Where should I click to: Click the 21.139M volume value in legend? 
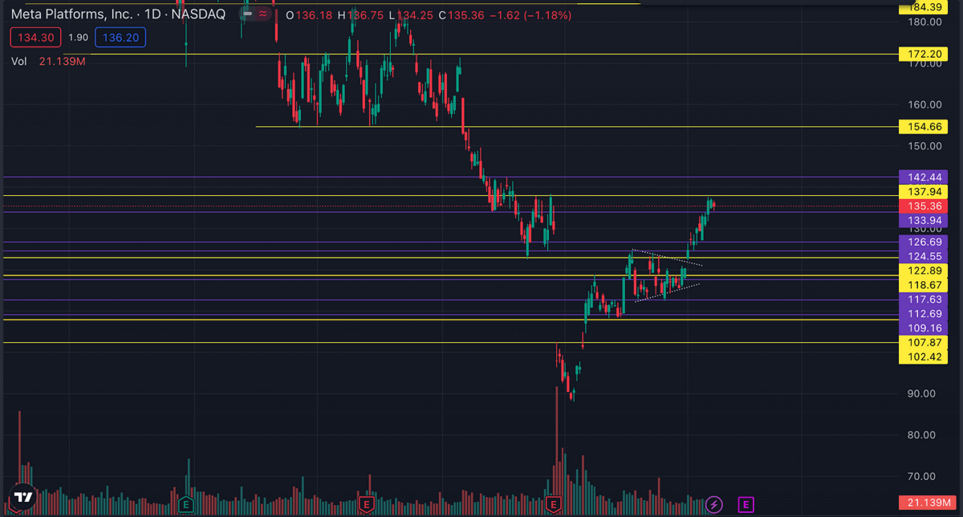click(62, 61)
